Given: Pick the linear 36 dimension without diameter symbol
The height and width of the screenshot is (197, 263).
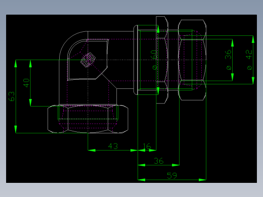Looking at the screenshot, I should pos(159,161).
